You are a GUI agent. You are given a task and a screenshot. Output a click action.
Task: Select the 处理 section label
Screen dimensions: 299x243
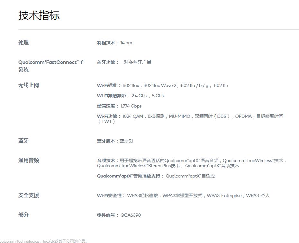tap(23, 42)
